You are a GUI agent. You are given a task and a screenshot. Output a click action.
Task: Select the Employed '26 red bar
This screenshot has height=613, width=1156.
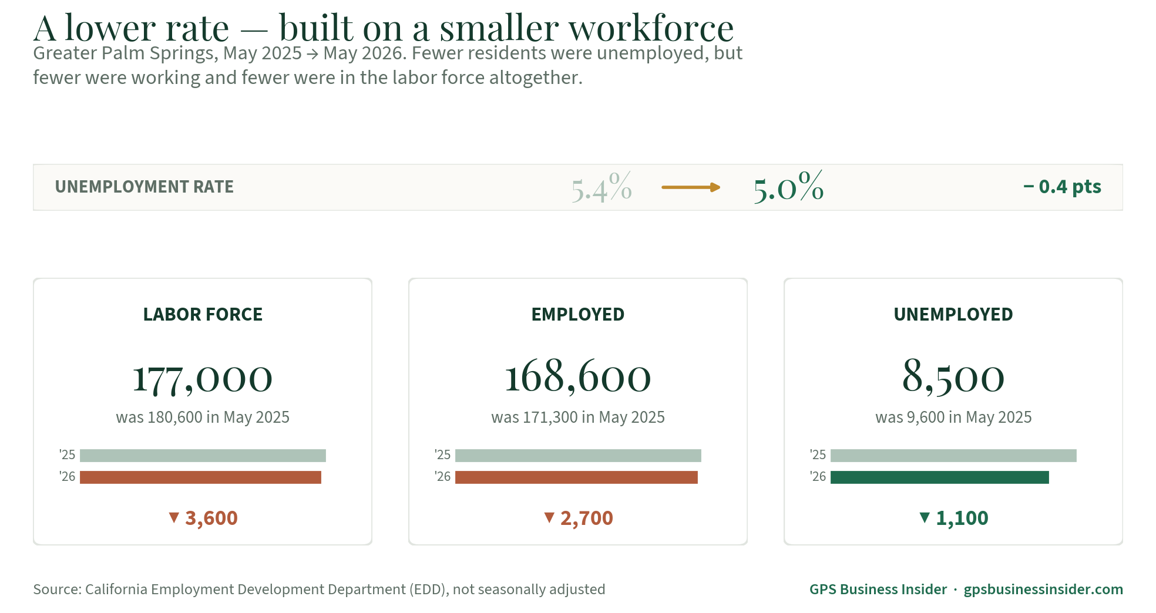pyautogui.click(x=576, y=477)
